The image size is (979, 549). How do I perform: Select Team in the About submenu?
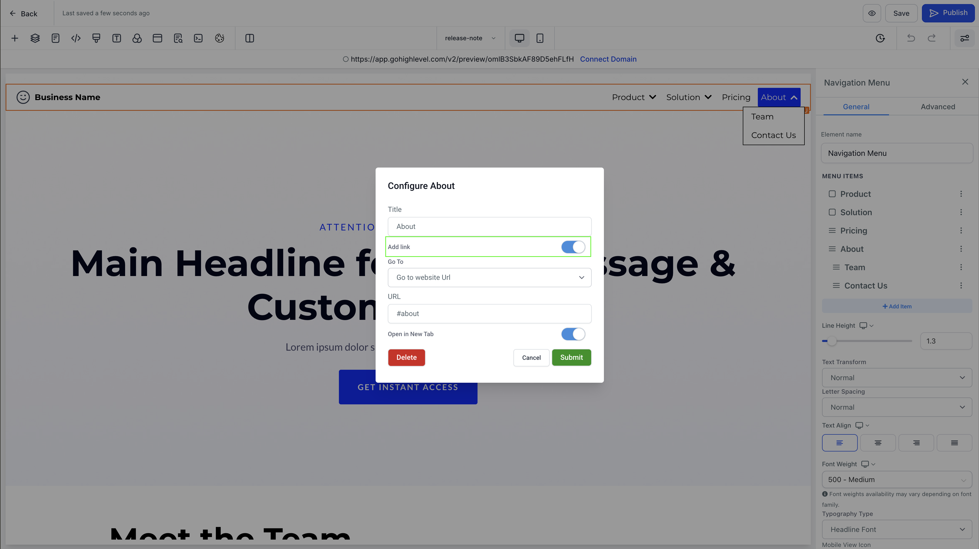[762, 117]
